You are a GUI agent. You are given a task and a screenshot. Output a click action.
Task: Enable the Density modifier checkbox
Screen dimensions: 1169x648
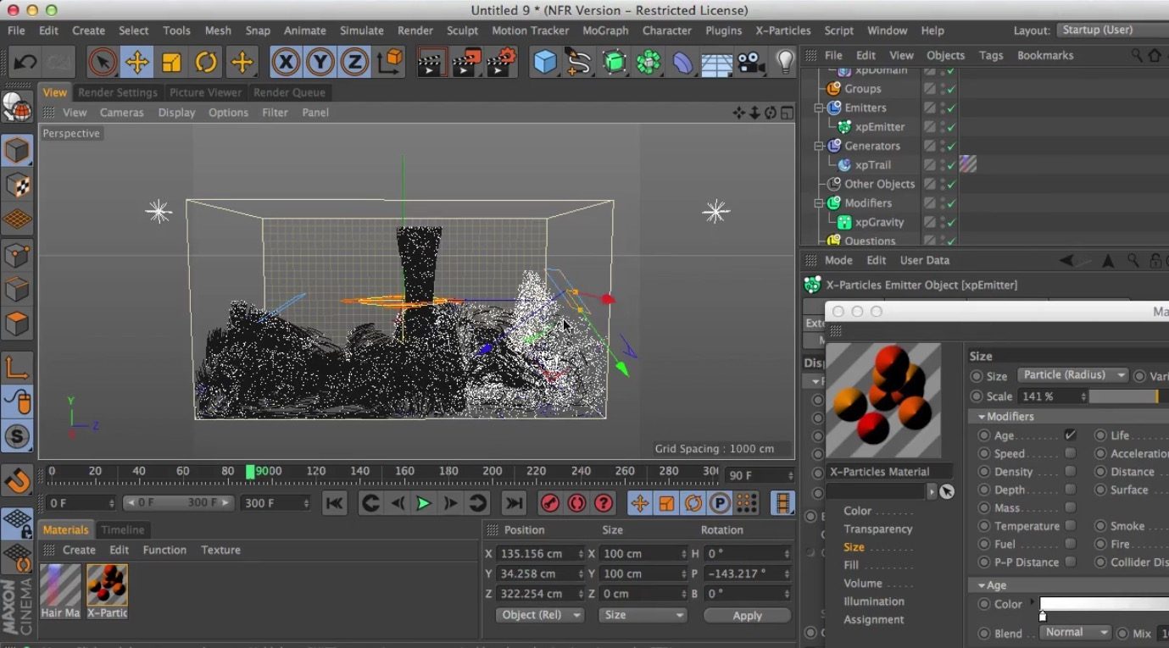(x=1071, y=472)
